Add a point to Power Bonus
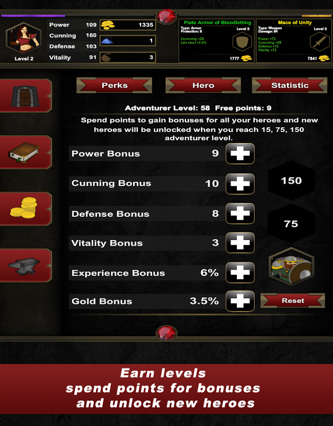The image size is (333, 426). [x=240, y=153]
